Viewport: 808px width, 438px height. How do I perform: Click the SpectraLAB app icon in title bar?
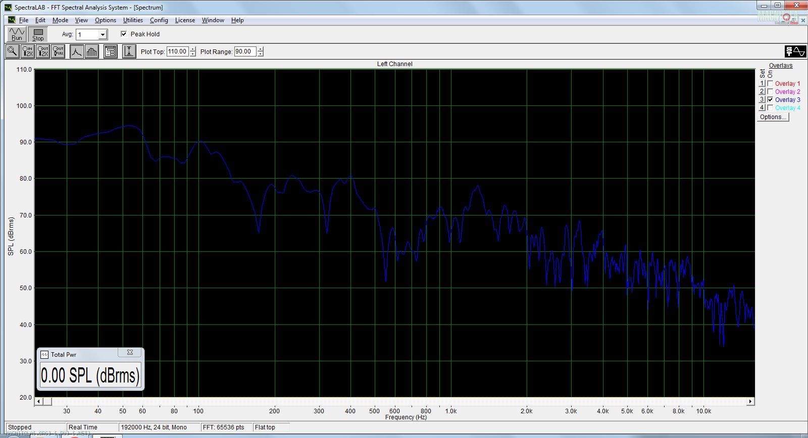[x=8, y=8]
